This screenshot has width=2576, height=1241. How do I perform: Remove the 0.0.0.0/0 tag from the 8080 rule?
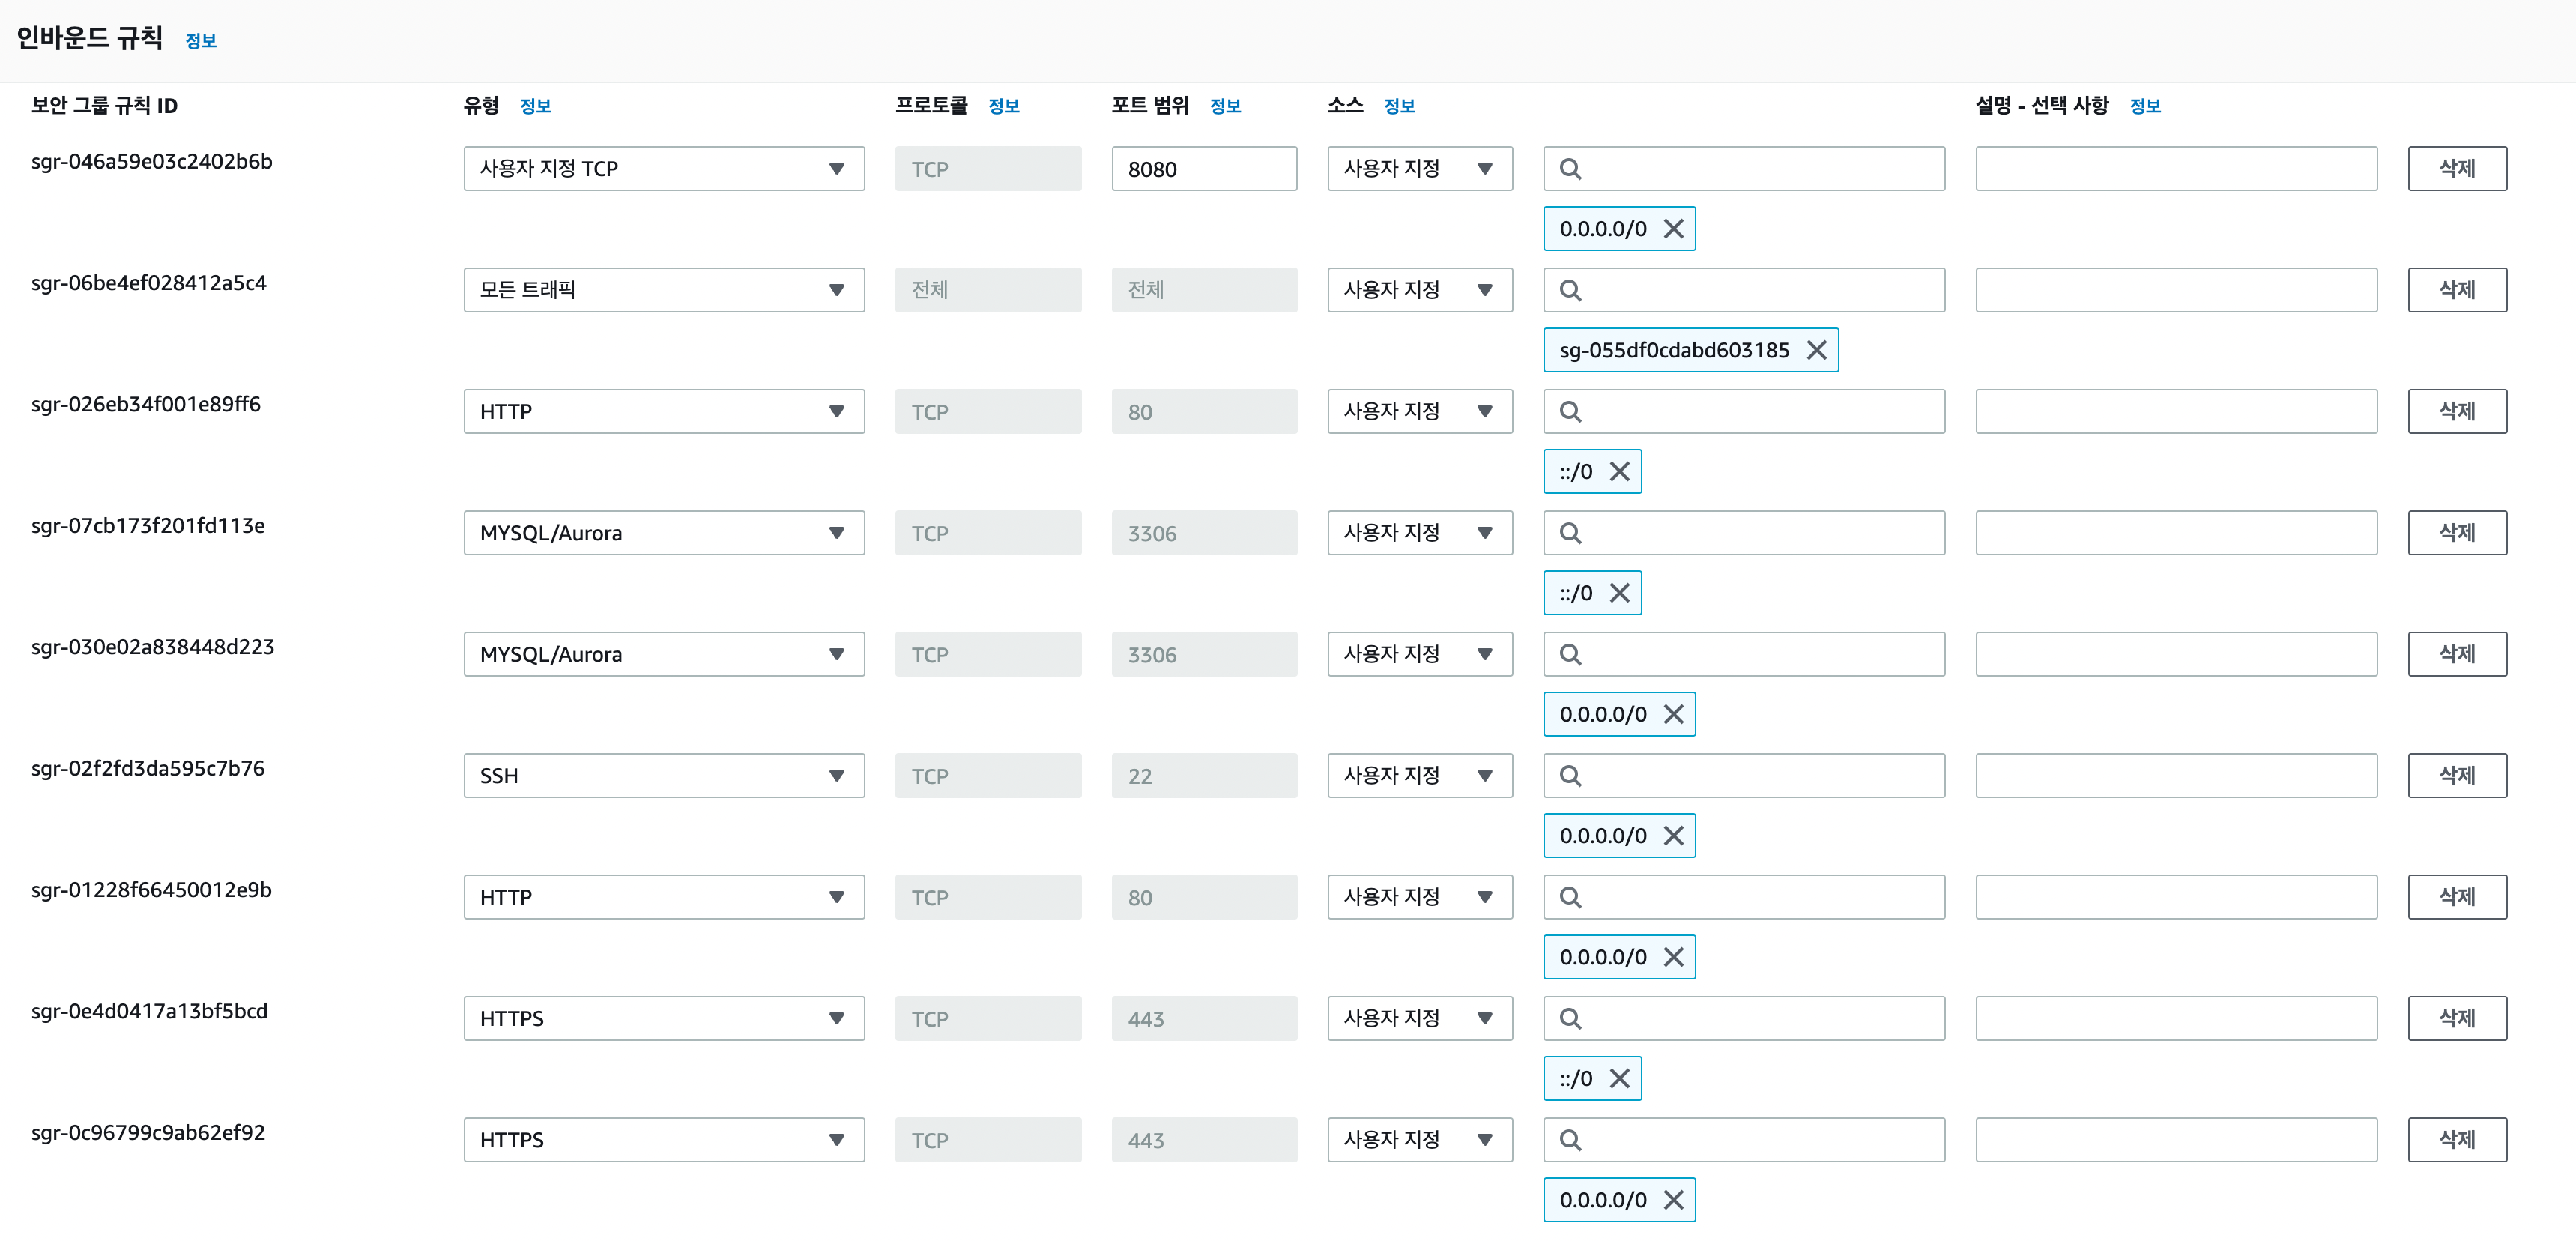pyautogui.click(x=1673, y=229)
